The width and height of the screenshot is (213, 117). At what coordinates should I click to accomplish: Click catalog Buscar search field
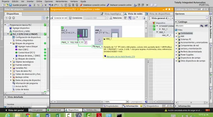[x=187, y=26]
